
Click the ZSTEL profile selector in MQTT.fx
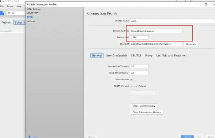(16, 13)
